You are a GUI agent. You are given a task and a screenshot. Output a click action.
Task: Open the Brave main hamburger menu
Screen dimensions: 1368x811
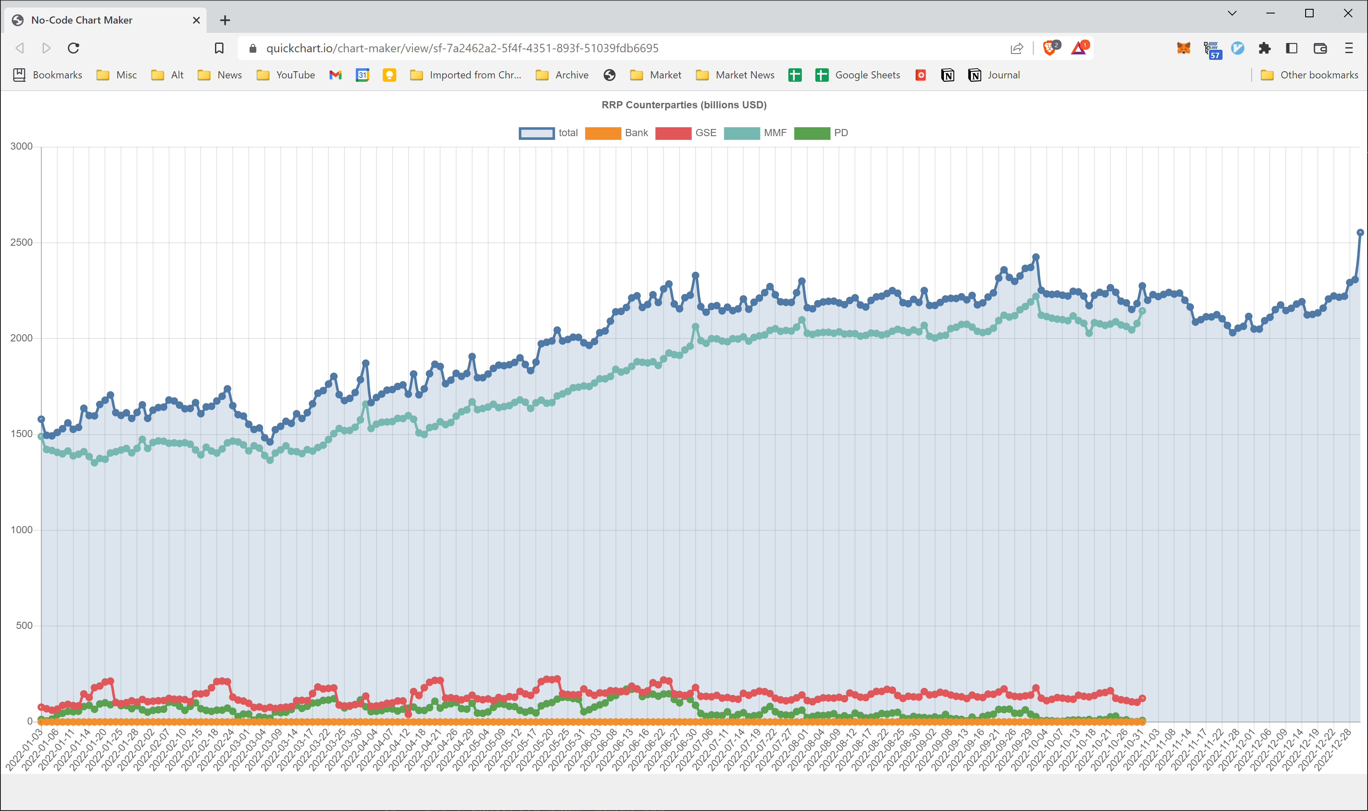(1349, 48)
